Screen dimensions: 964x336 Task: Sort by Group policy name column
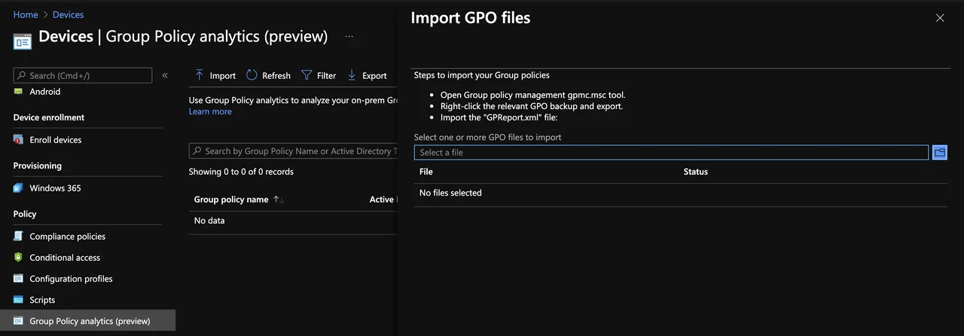pos(231,199)
